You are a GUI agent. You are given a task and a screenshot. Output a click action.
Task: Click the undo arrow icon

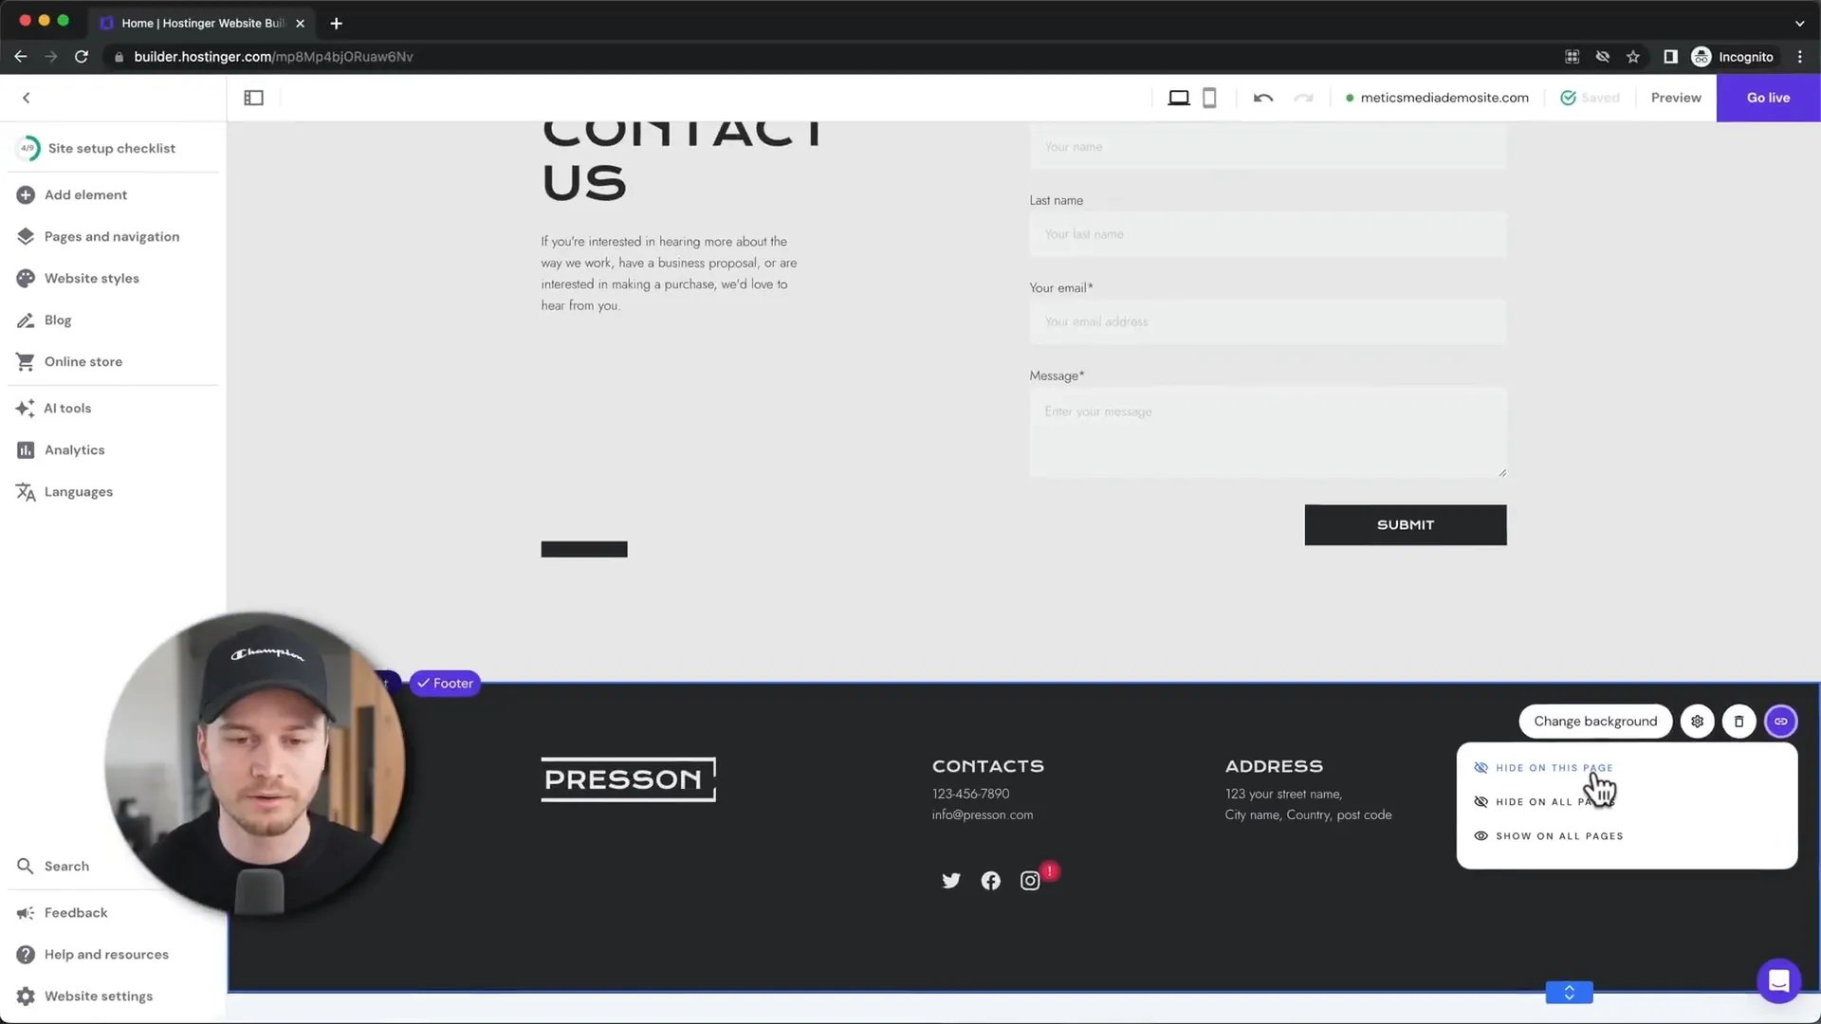(x=1262, y=98)
